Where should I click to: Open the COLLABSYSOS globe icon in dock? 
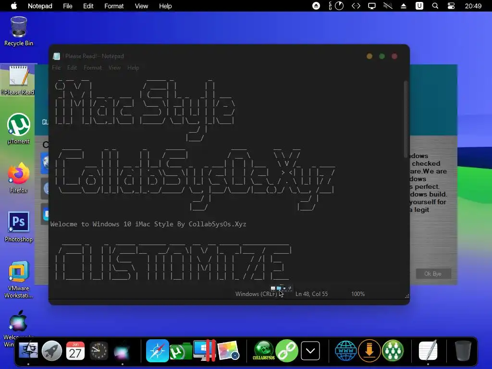click(264, 350)
